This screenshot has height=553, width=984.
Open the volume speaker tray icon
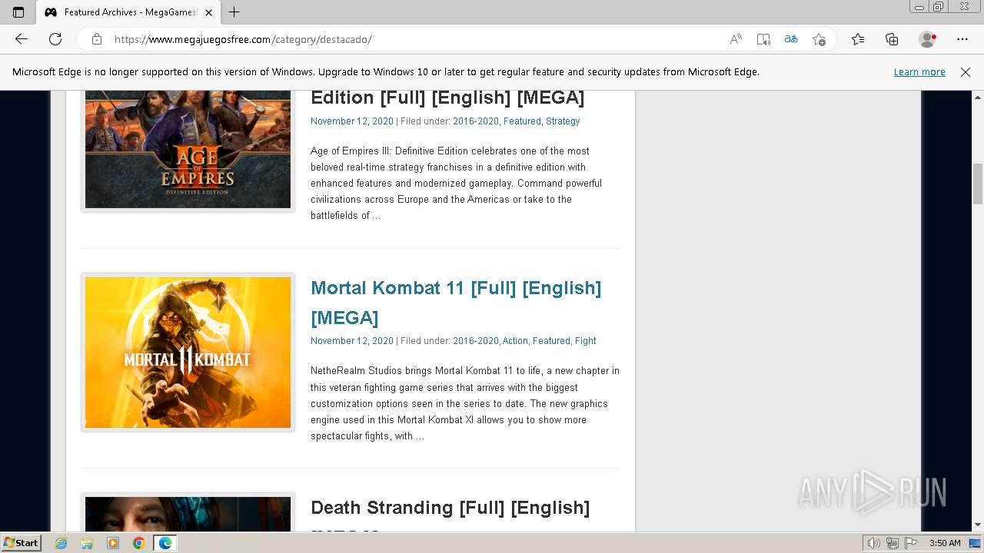click(x=874, y=543)
